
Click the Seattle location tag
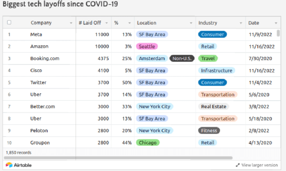[147, 46]
